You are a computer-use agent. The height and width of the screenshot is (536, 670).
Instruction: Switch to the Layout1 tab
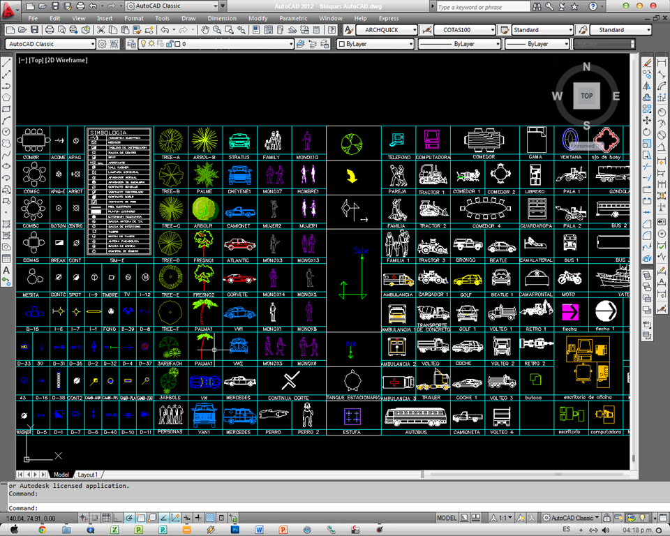(88, 475)
